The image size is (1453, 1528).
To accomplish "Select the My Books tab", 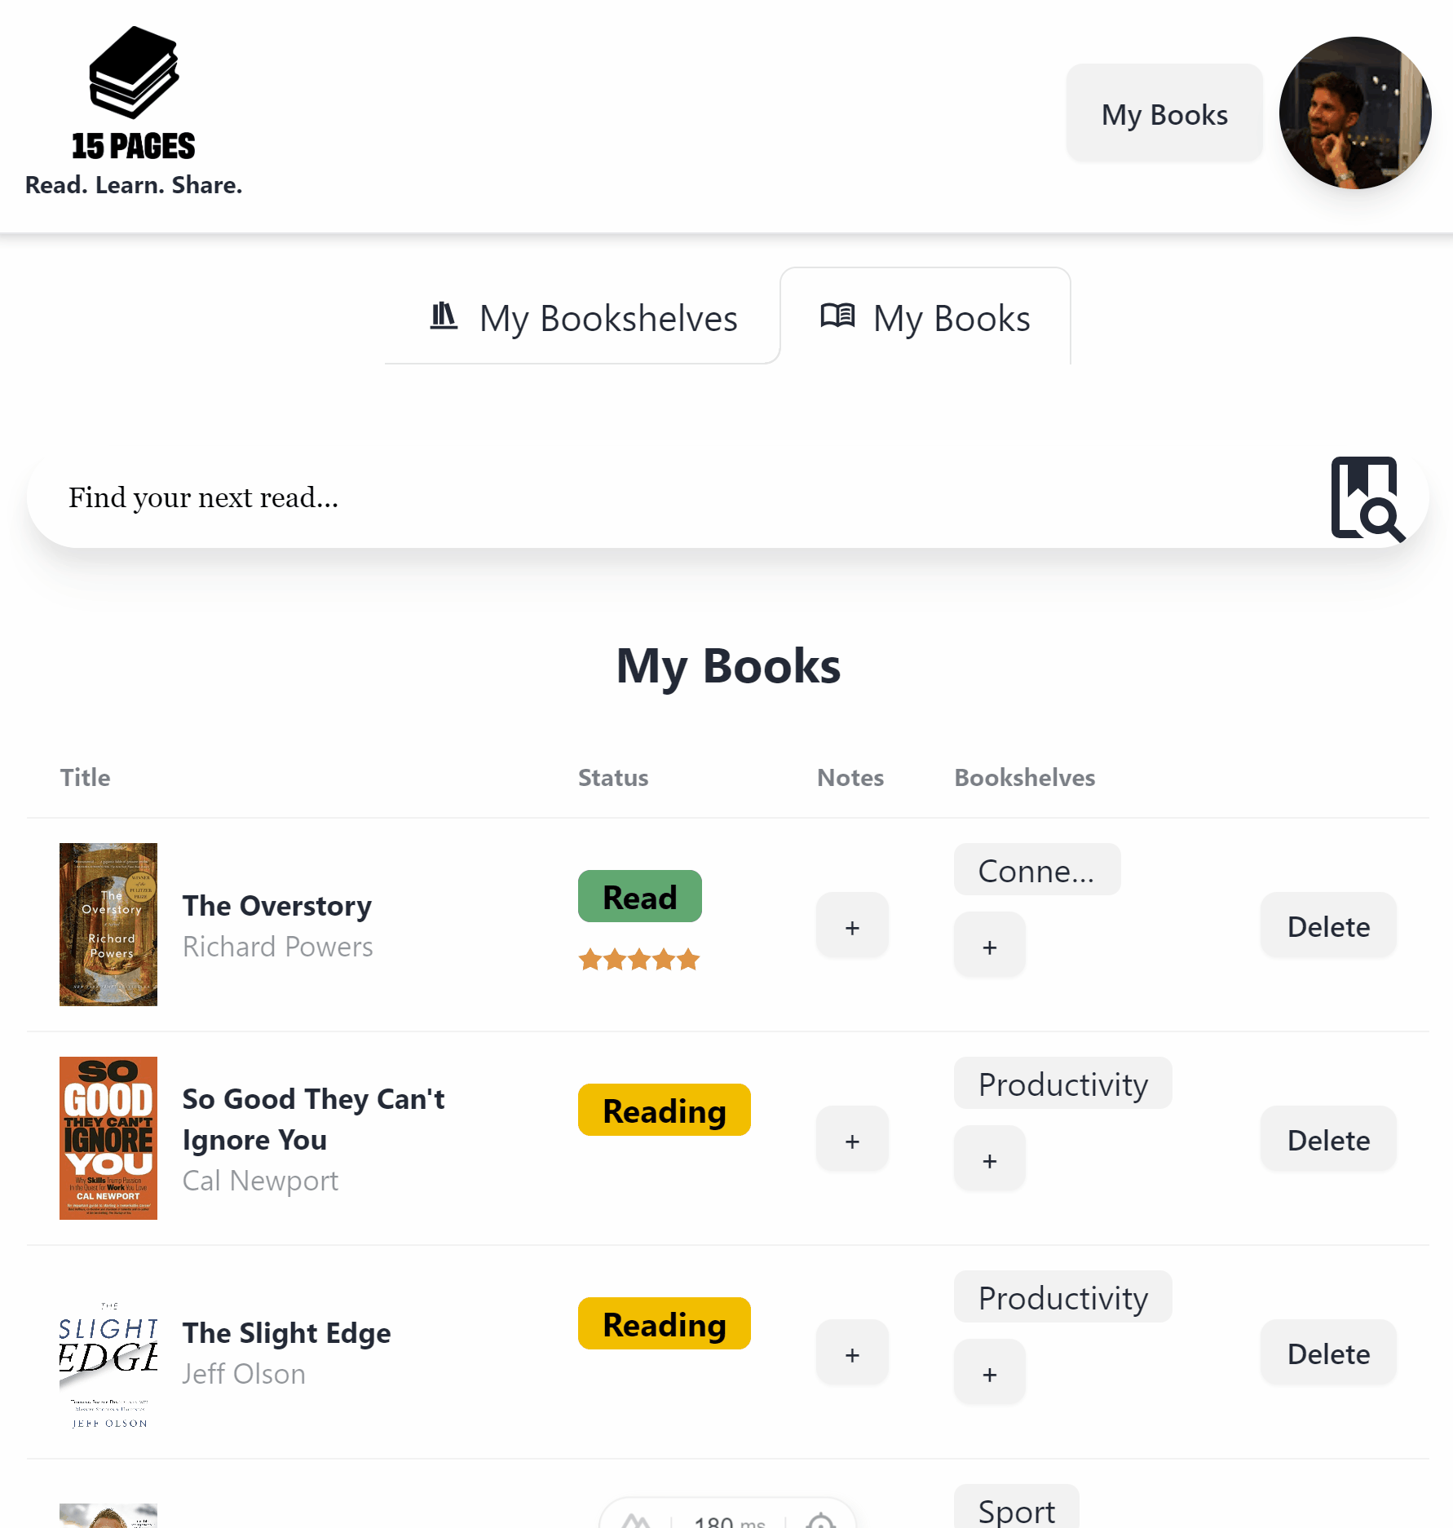I will tap(925, 318).
